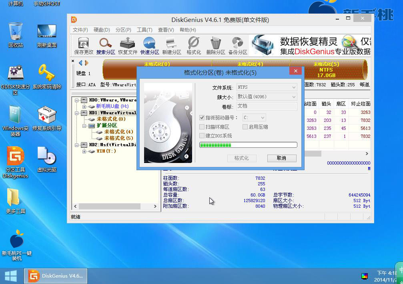Open the 文件系统 NTFS dropdown
Screen dimensions: 403x284
267,87
